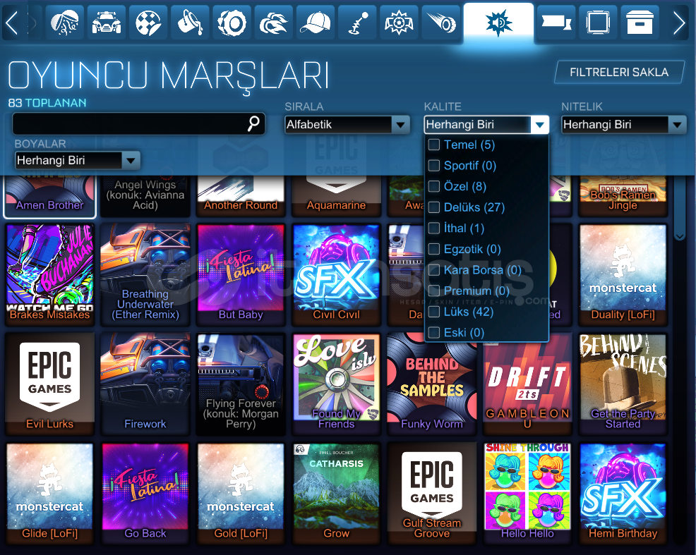696x555 pixels.
Task: Select the Angel Wings anthem
Action: tap(145, 196)
